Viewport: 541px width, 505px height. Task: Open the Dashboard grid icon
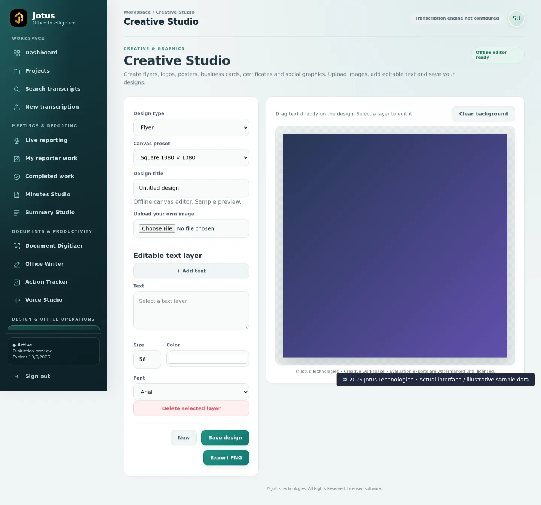click(x=17, y=53)
